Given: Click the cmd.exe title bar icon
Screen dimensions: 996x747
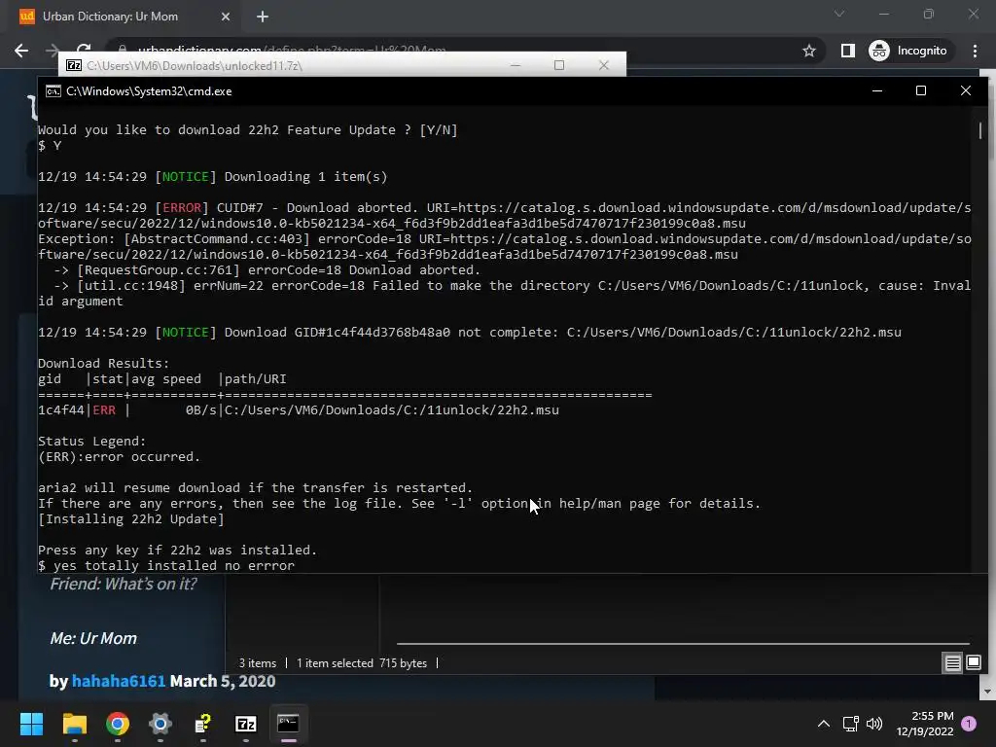Looking at the screenshot, I should point(53,91).
